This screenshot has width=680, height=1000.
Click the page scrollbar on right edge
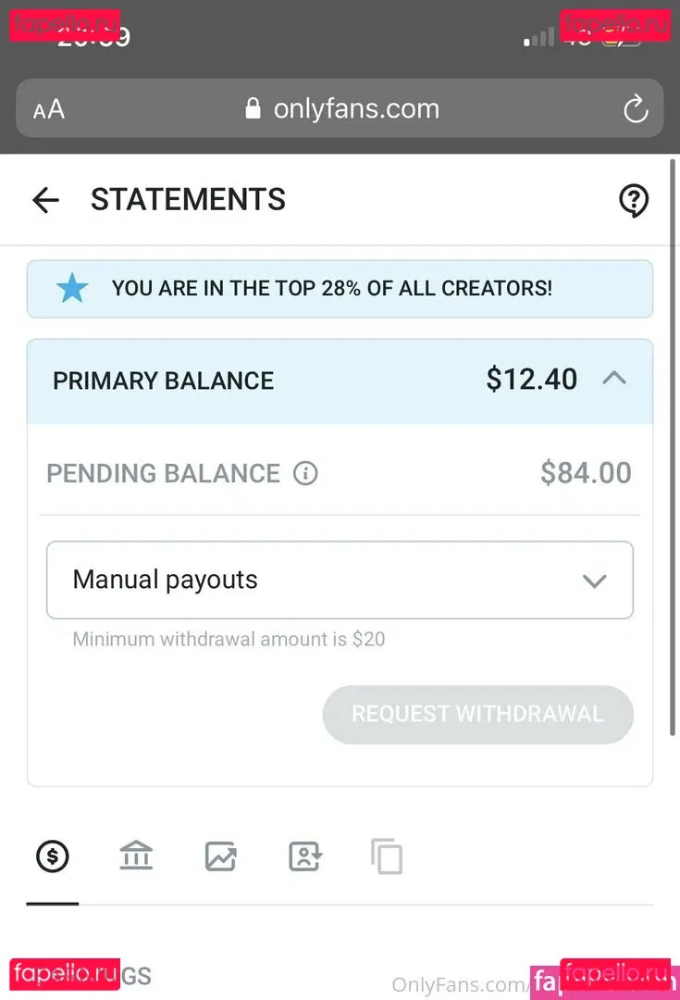coord(674,444)
